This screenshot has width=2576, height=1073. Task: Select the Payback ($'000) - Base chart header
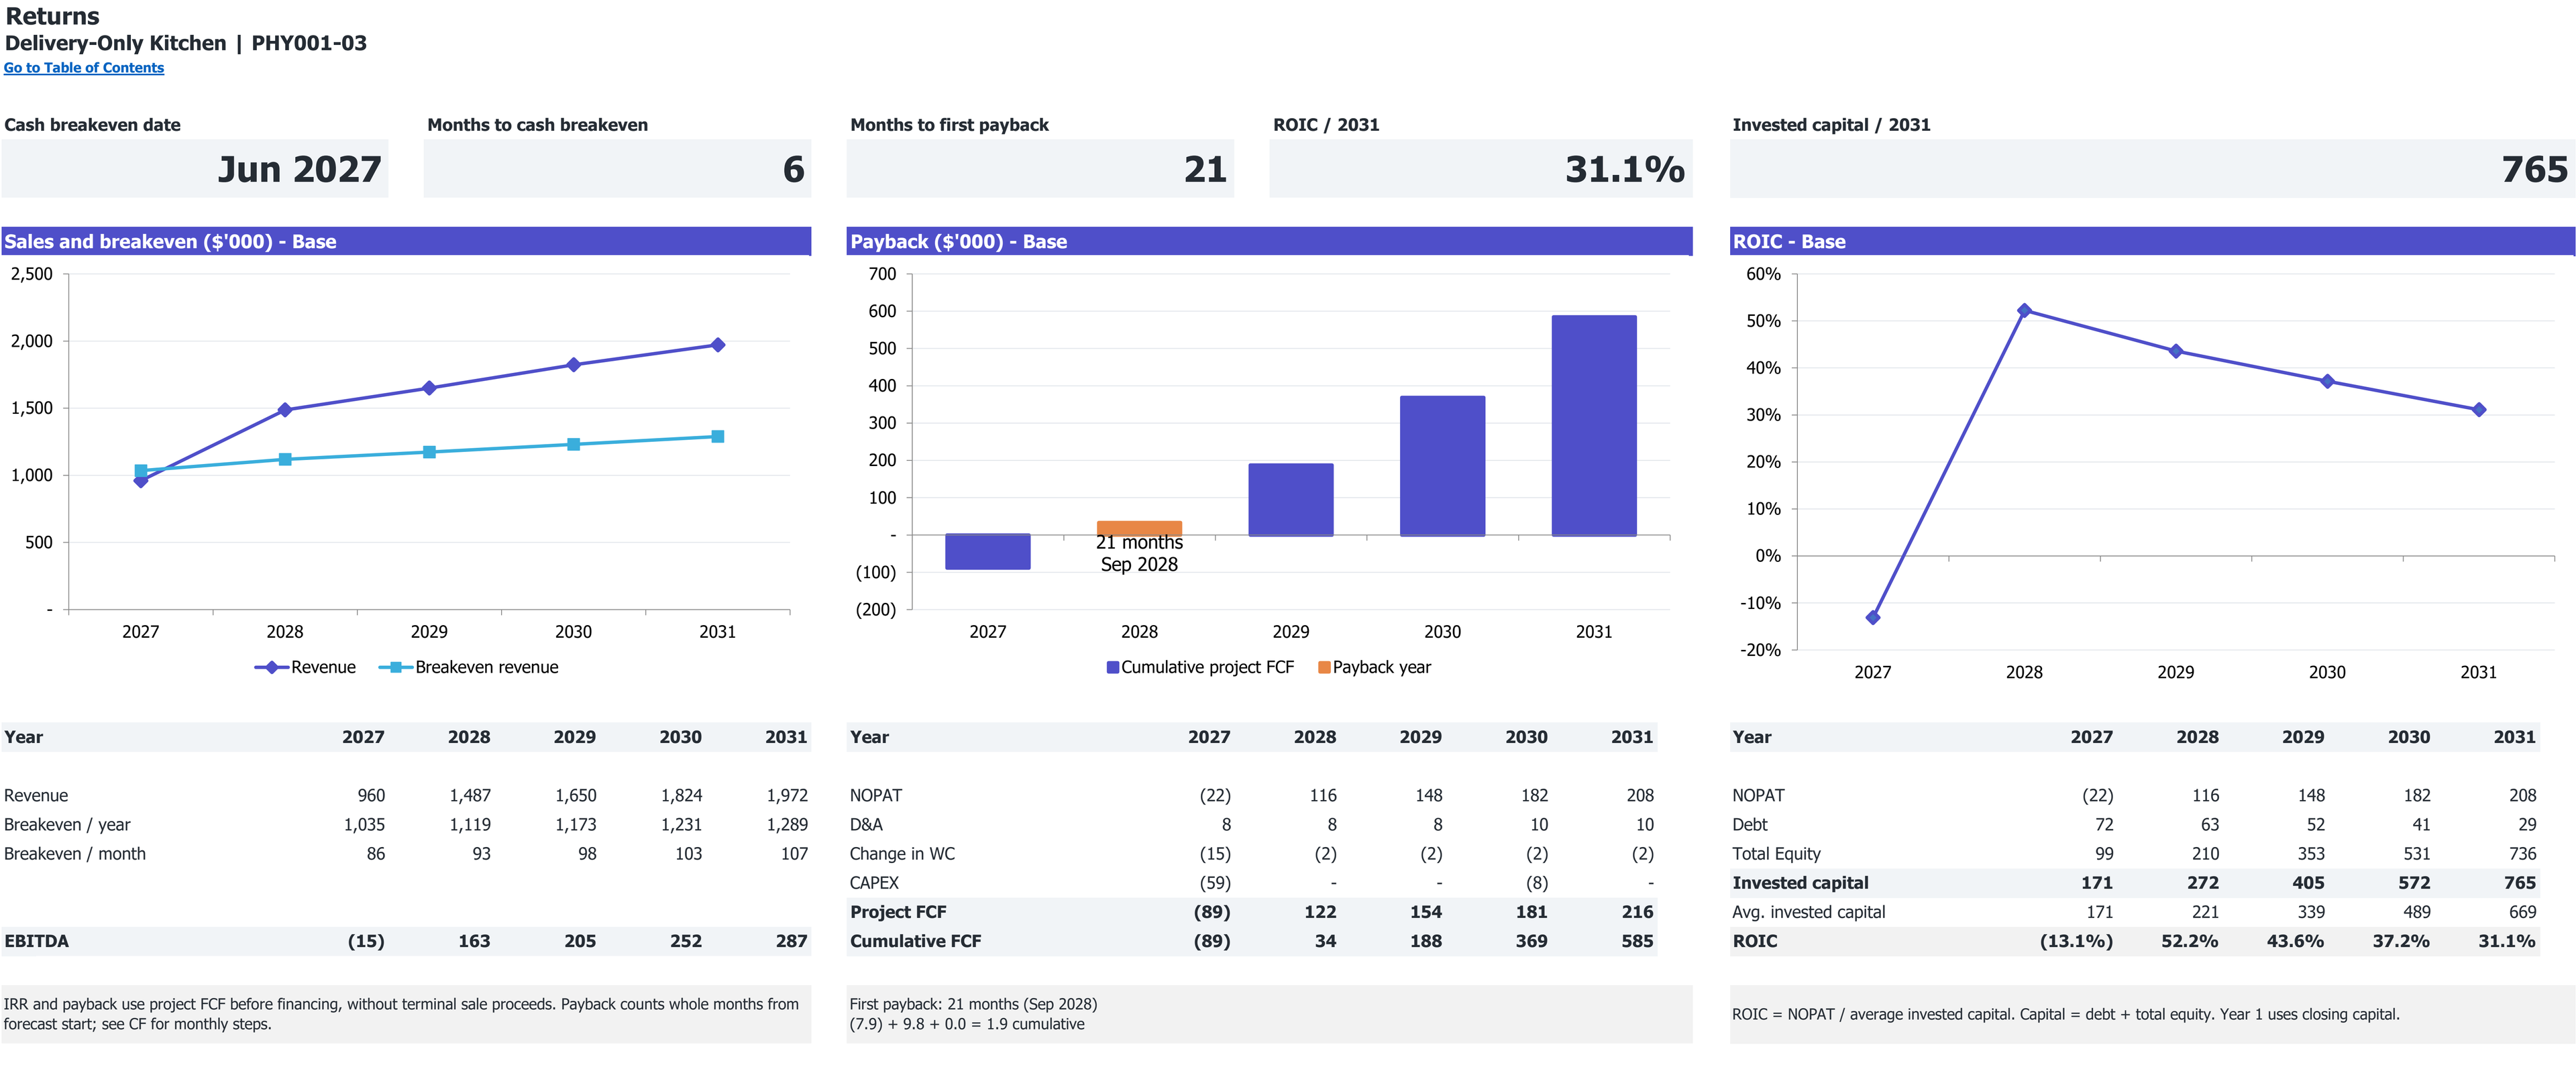click(1269, 241)
